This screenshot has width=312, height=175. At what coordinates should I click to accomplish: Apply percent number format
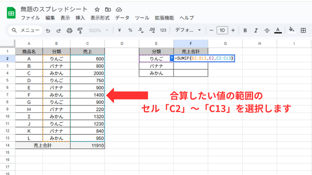[x=130, y=30]
